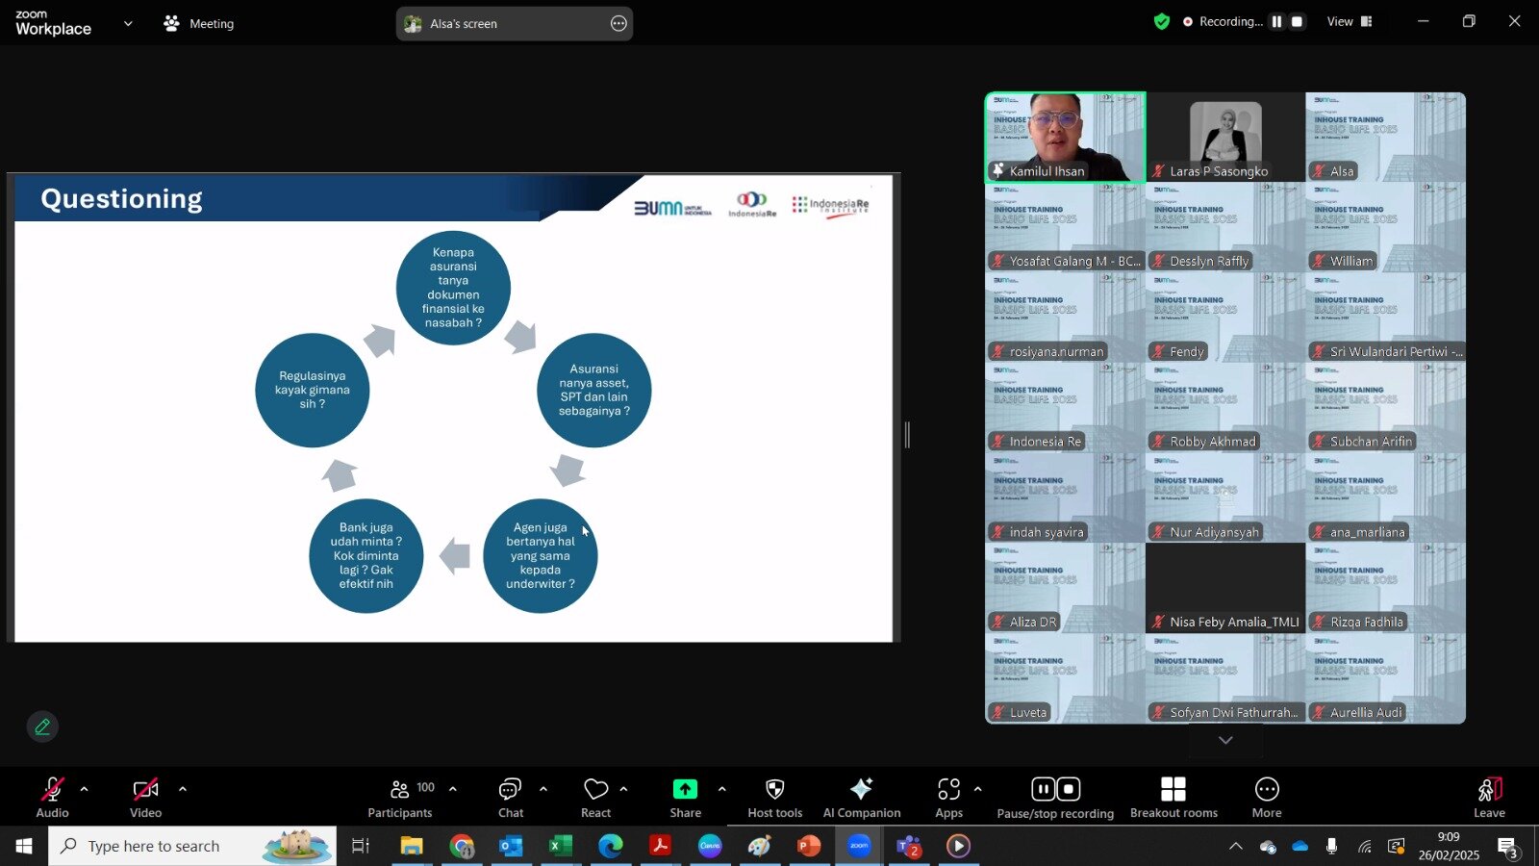Expand video options arrow

(x=182, y=789)
